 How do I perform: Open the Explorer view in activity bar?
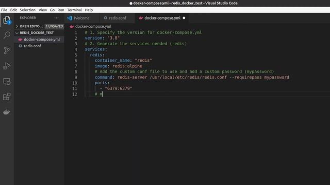7,20
